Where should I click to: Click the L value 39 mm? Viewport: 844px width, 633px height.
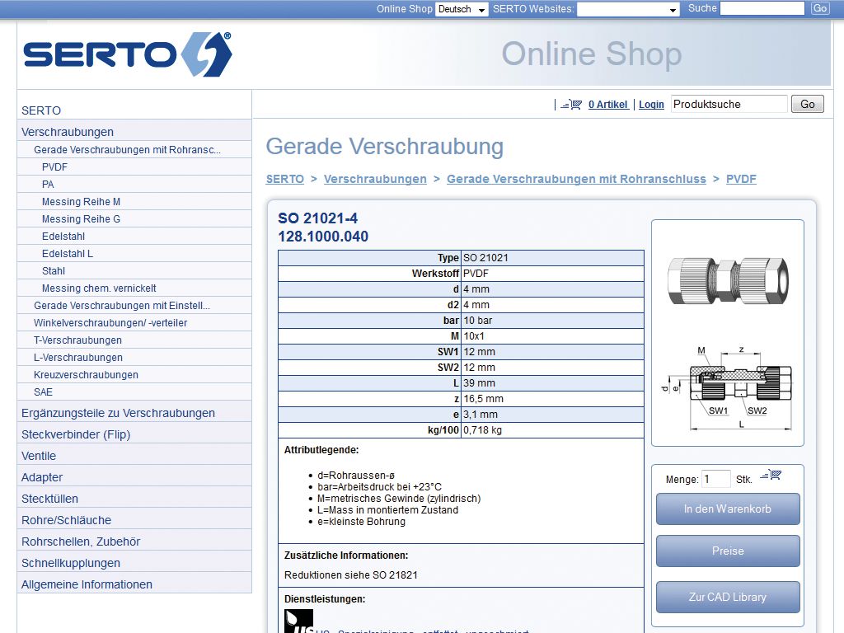[479, 383]
